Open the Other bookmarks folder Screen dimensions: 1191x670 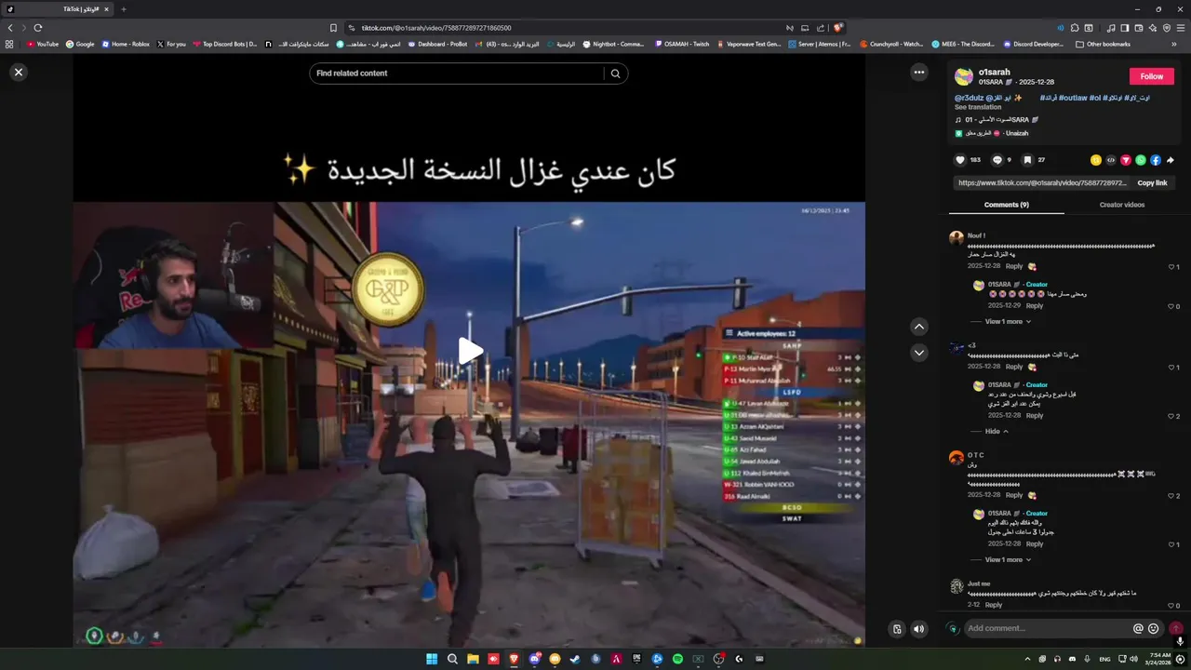1104,44
